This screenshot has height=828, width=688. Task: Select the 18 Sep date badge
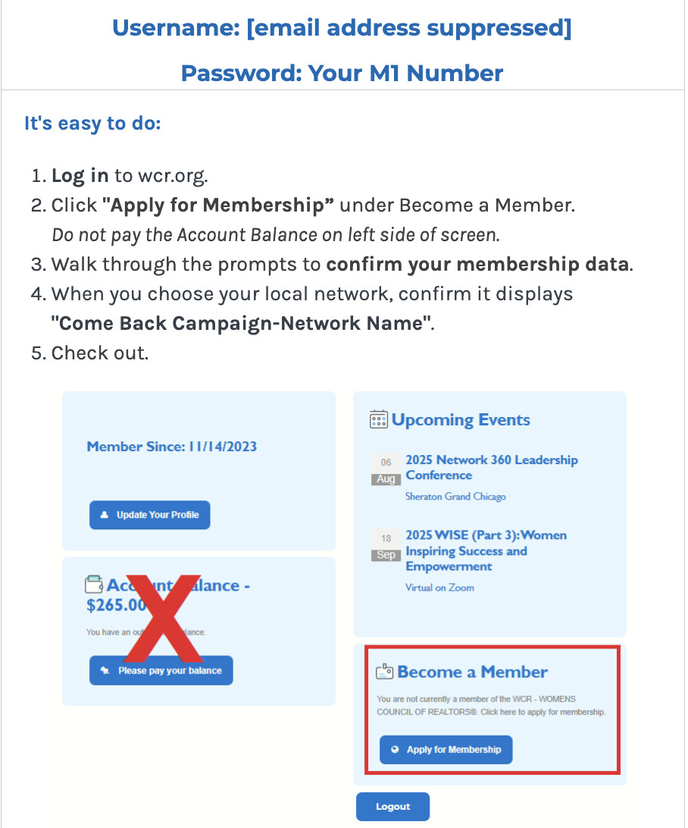[x=386, y=546]
